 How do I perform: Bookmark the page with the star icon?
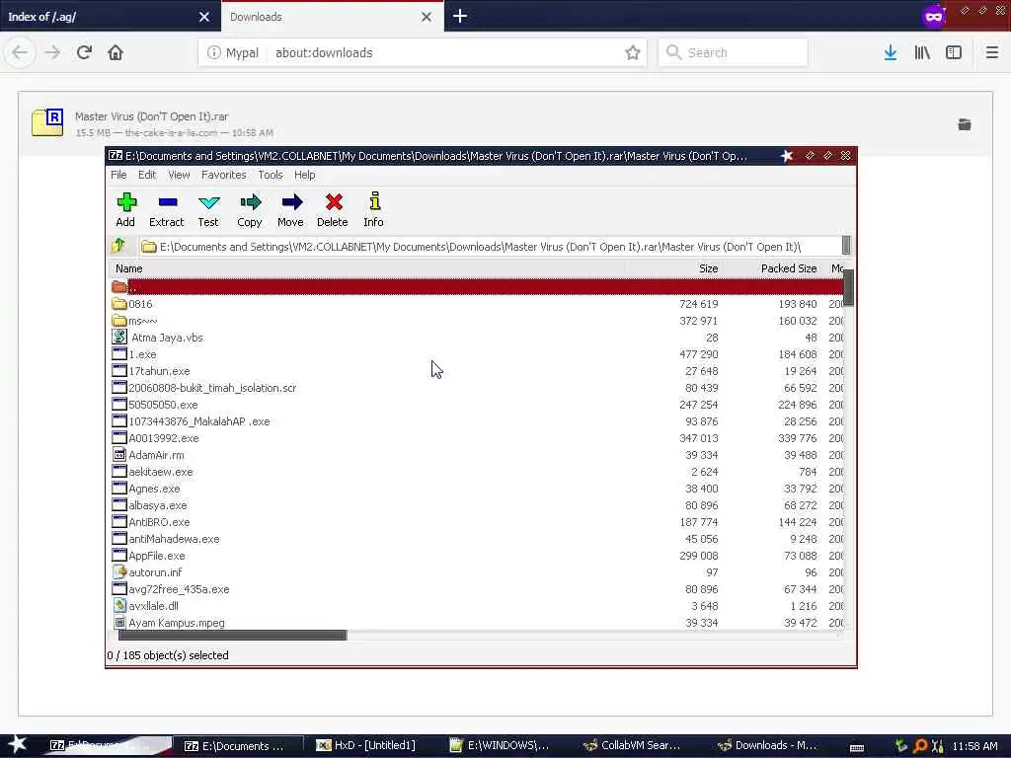pyautogui.click(x=633, y=53)
